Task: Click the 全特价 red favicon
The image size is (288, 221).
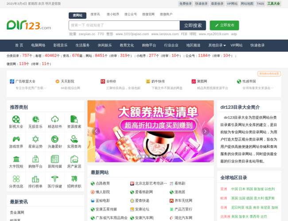Action: coord(103,81)
